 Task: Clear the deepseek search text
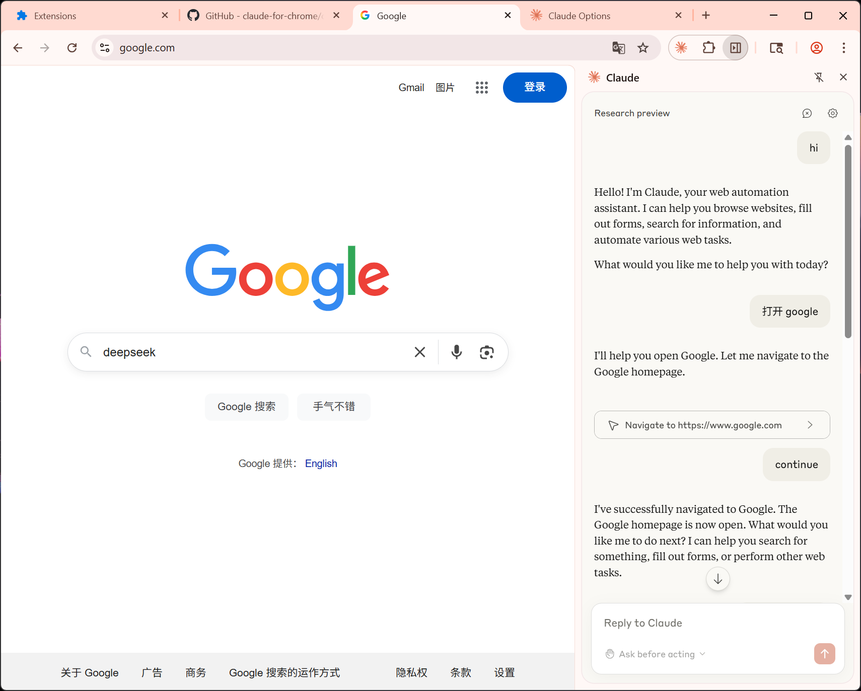pyautogui.click(x=420, y=352)
